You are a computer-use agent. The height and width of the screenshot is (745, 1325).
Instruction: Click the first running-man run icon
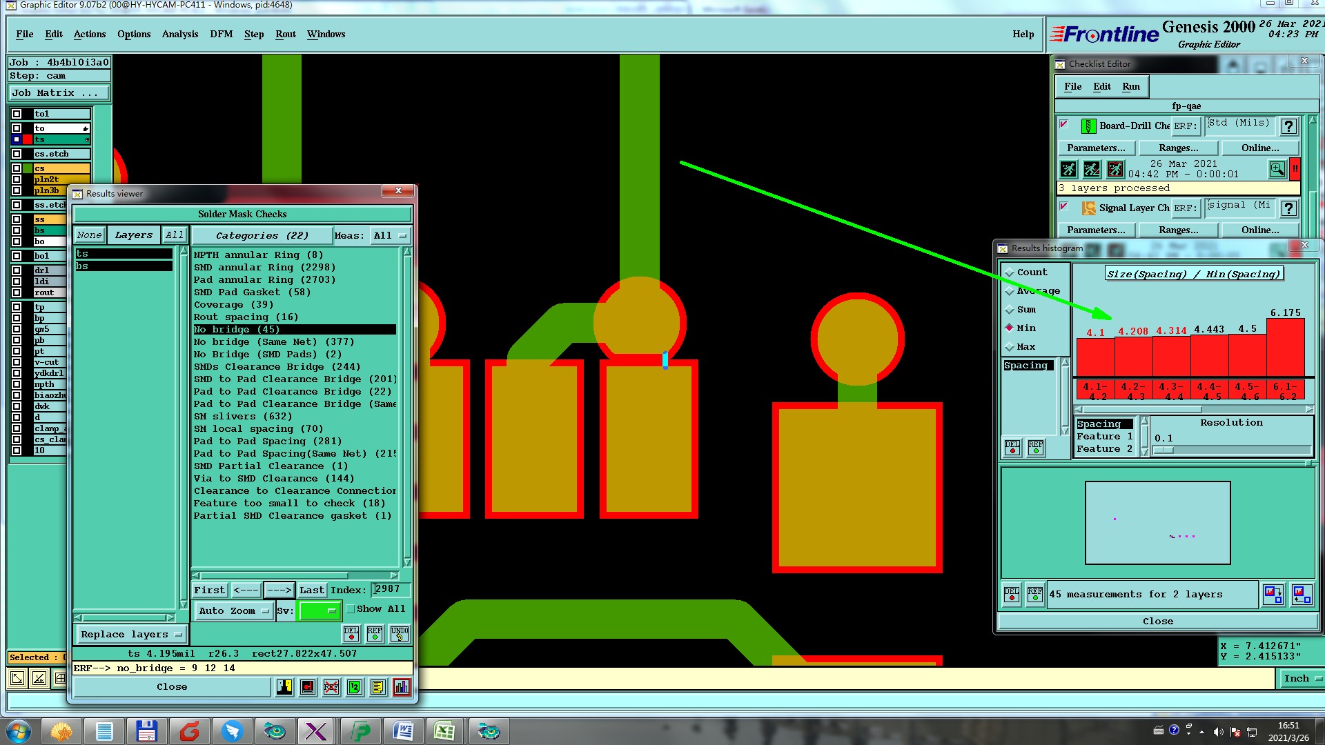[1068, 169]
